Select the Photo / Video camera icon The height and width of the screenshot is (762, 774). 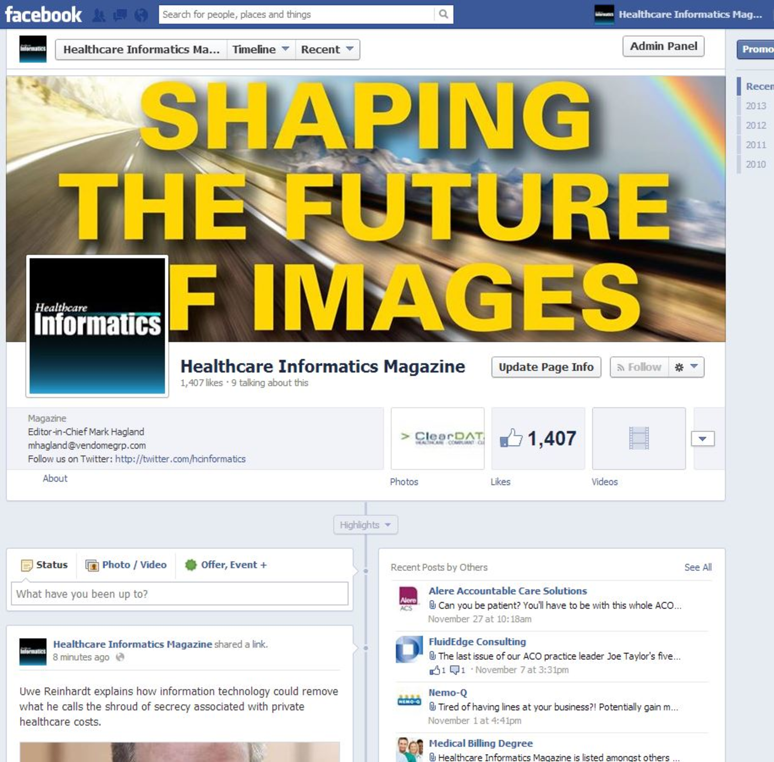[93, 565]
